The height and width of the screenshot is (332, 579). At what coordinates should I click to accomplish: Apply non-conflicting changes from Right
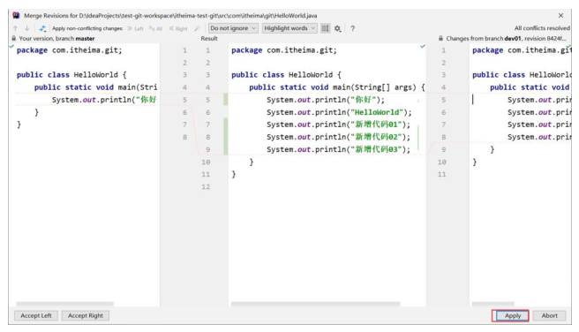click(178, 28)
